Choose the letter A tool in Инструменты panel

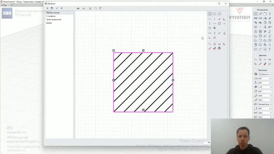(265, 27)
